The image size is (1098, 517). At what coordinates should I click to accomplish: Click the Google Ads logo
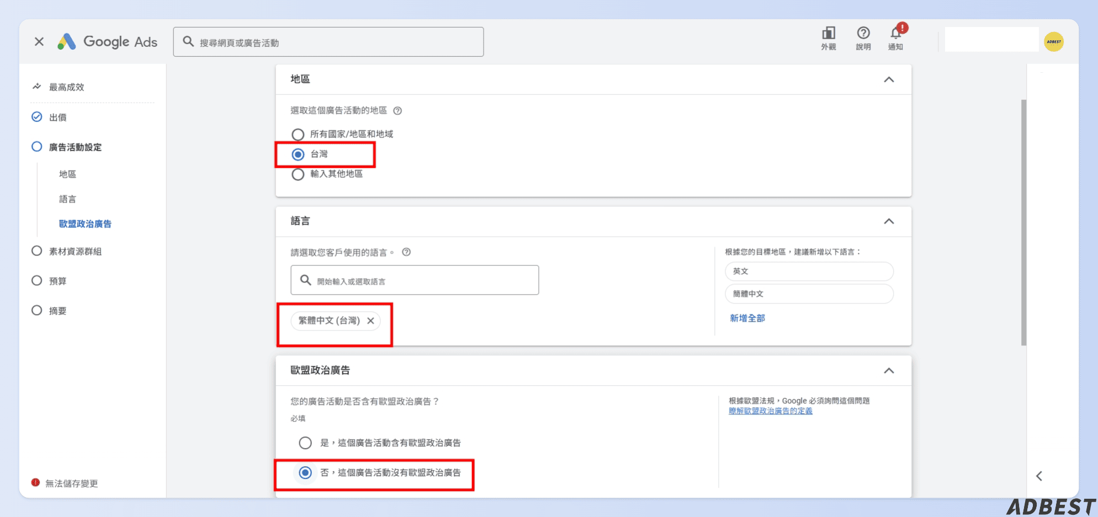tap(108, 42)
